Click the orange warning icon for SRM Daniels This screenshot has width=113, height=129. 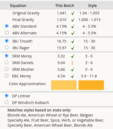[72, 63]
